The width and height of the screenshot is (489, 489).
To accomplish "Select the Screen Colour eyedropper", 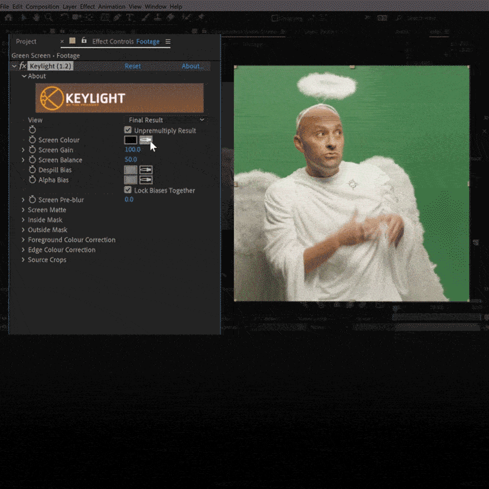I will 146,140.
